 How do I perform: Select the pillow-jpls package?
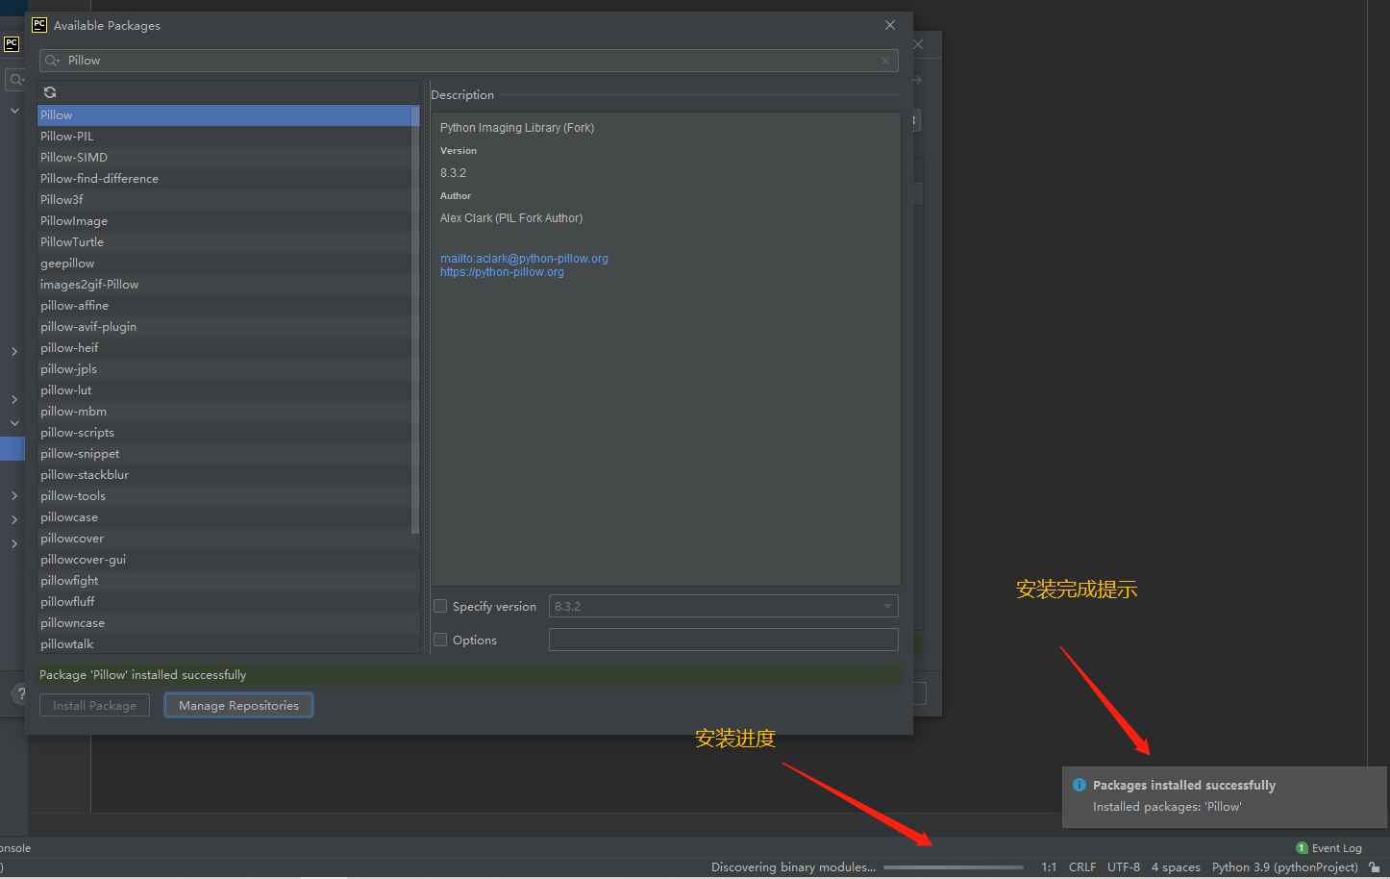point(224,369)
